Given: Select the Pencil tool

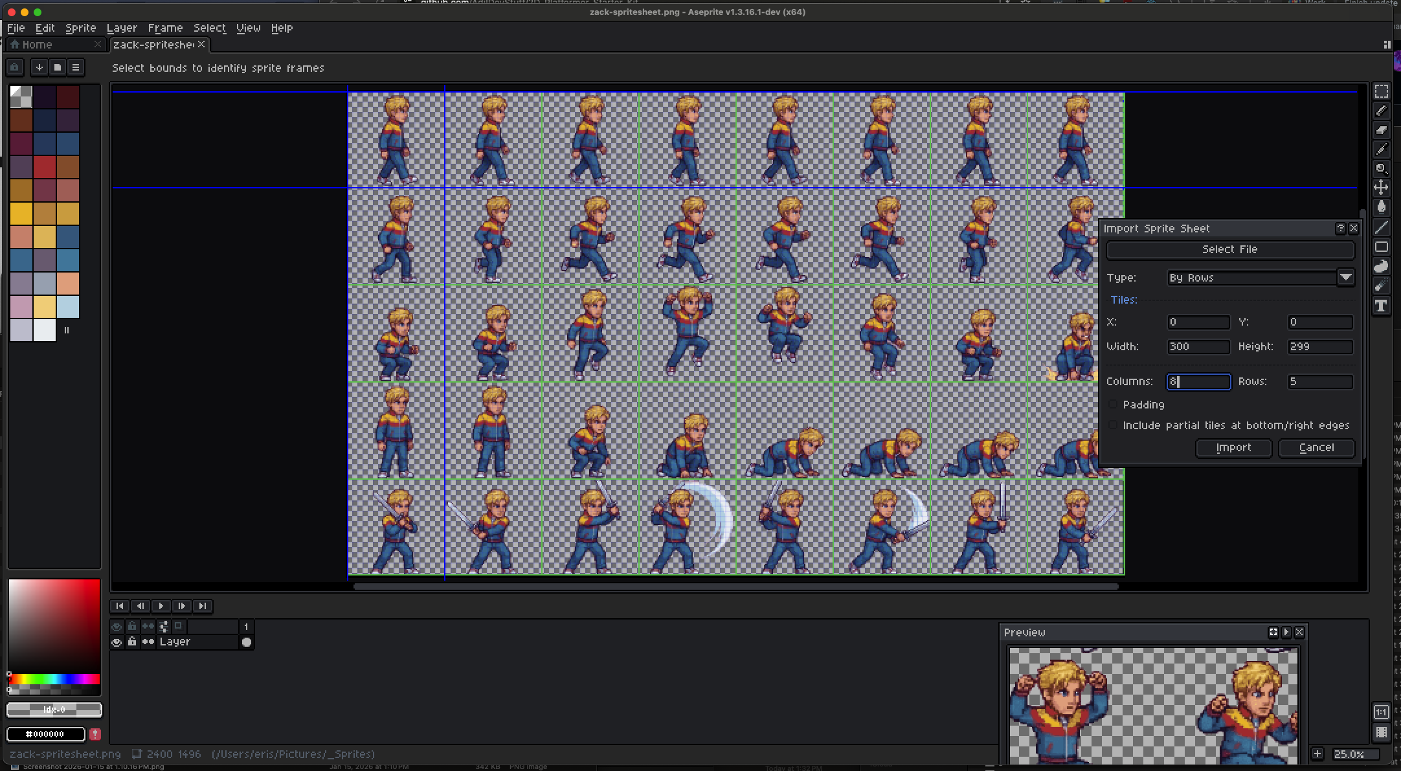Looking at the screenshot, I should pyautogui.click(x=1382, y=110).
